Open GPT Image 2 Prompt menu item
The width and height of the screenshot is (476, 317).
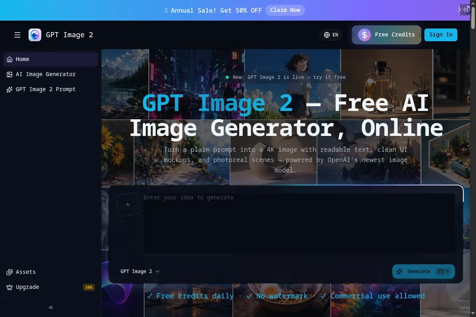(46, 89)
